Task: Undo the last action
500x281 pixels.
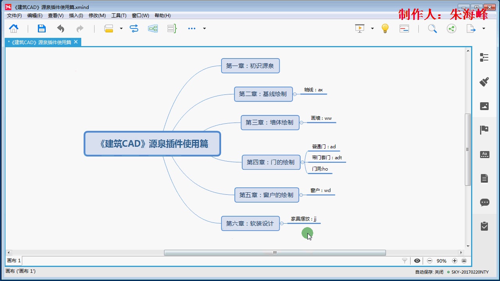Action: [61, 28]
